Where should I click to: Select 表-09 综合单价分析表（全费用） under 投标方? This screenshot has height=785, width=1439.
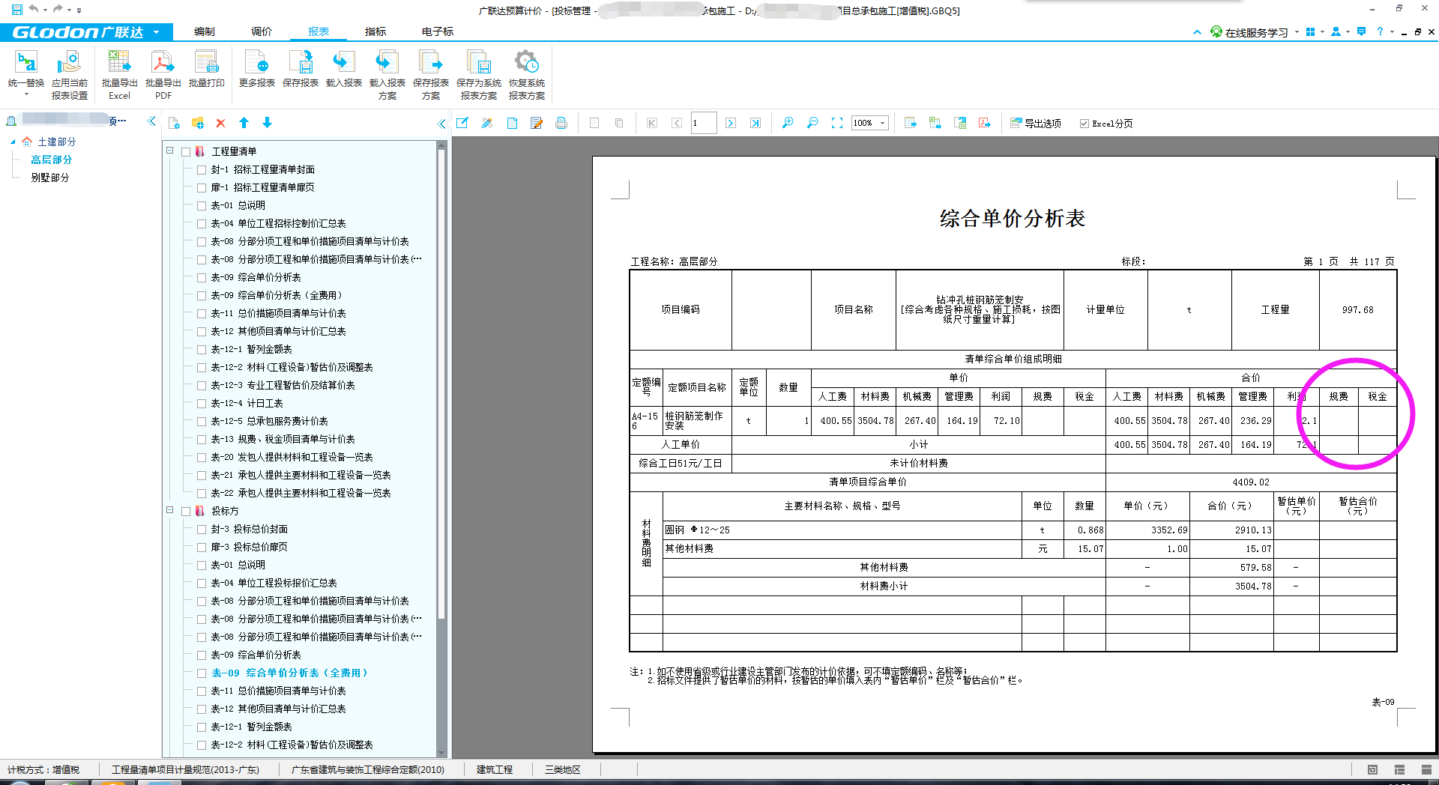289,673
